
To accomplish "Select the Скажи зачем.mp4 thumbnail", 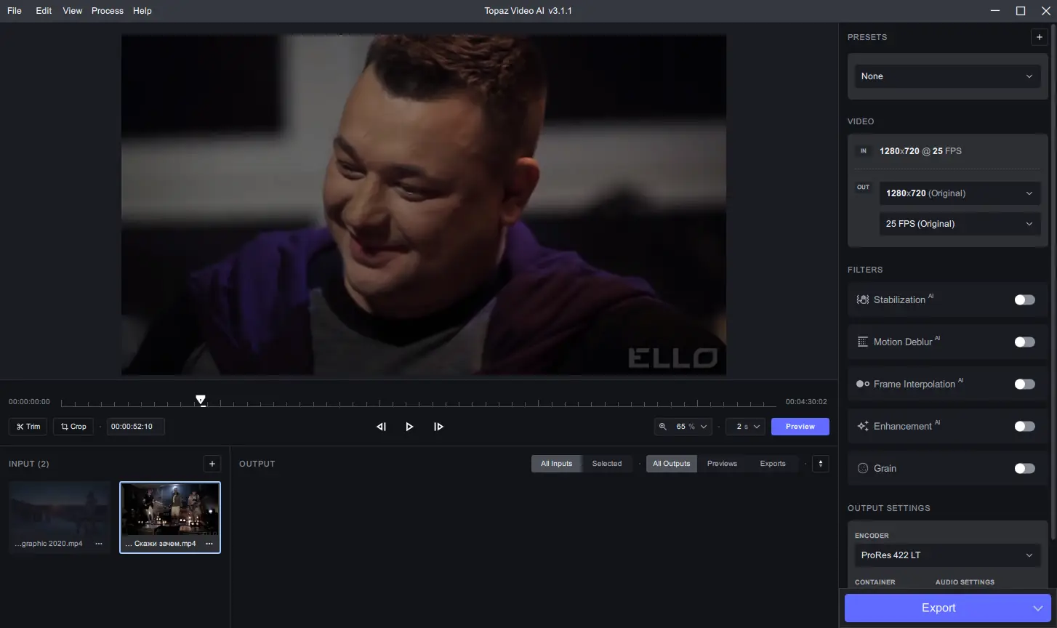I will pos(170,518).
